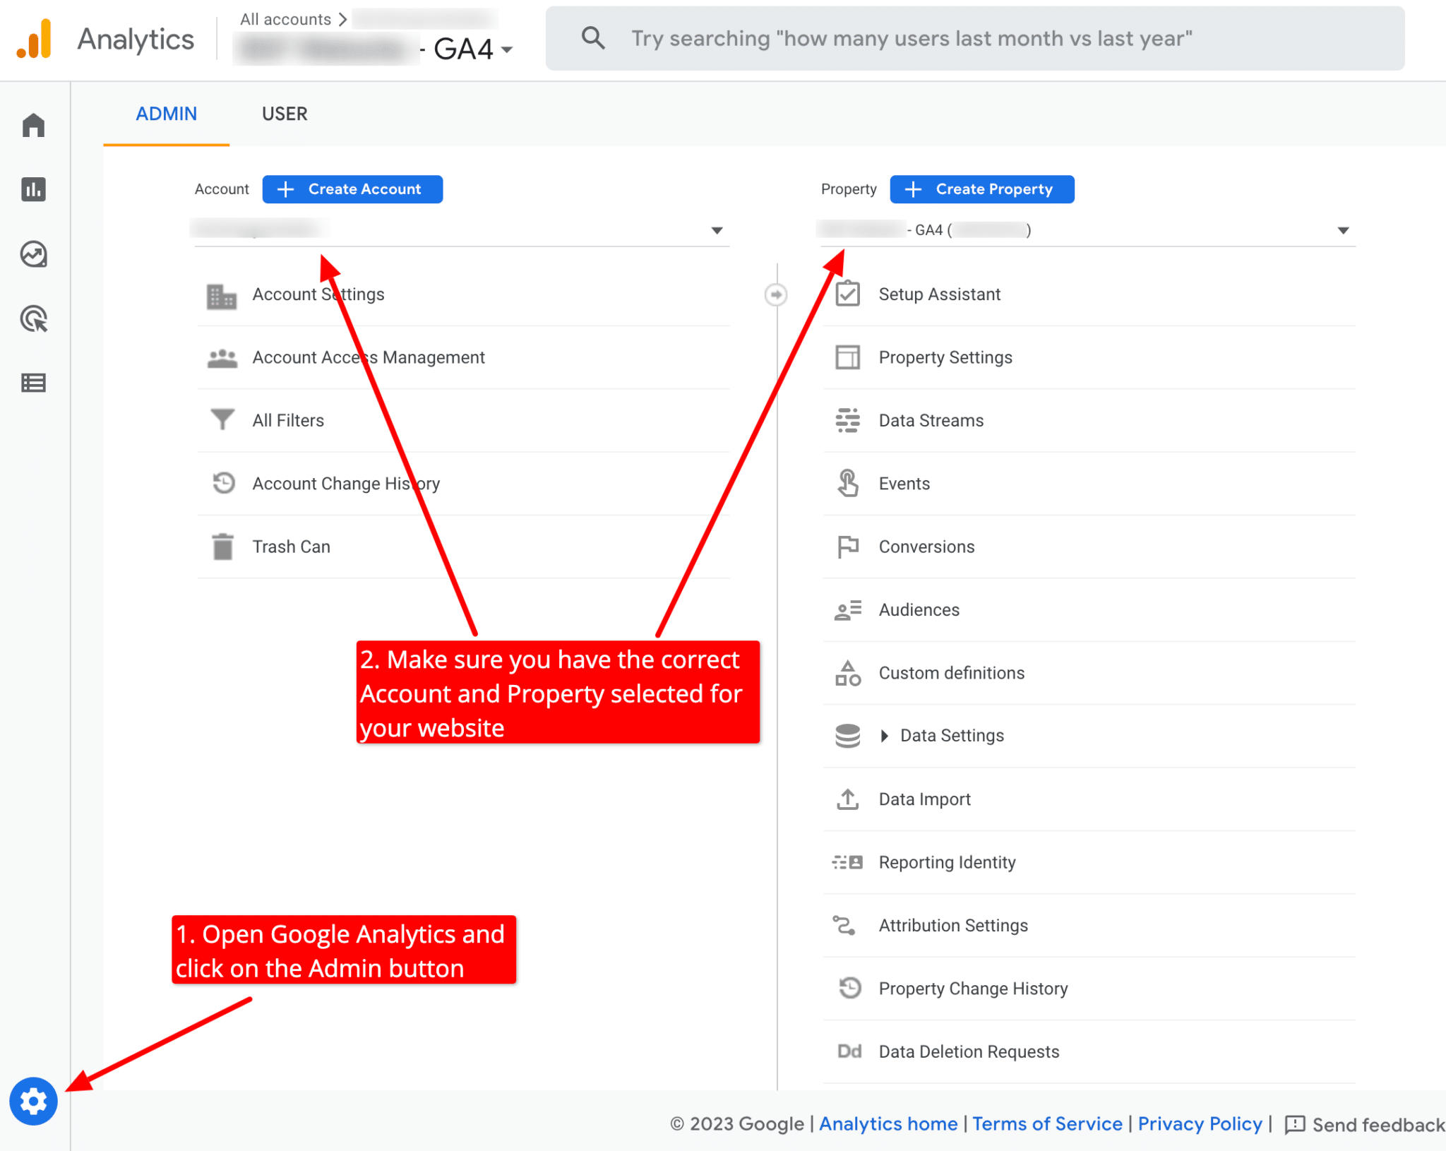Open the Advertising target icon in sidebar
This screenshot has width=1446, height=1151.
pos(33,318)
